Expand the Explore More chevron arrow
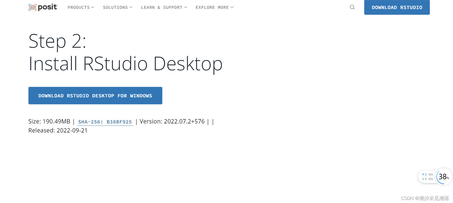 [232, 7]
